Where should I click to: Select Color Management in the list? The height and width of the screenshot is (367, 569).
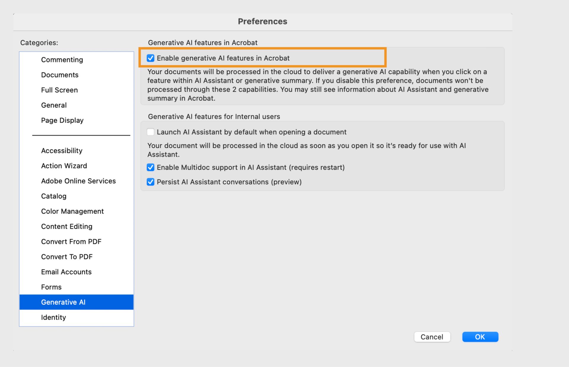point(72,211)
